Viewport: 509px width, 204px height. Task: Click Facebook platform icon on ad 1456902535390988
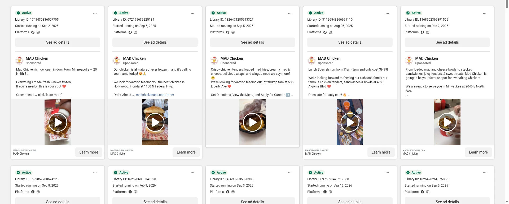228,192
